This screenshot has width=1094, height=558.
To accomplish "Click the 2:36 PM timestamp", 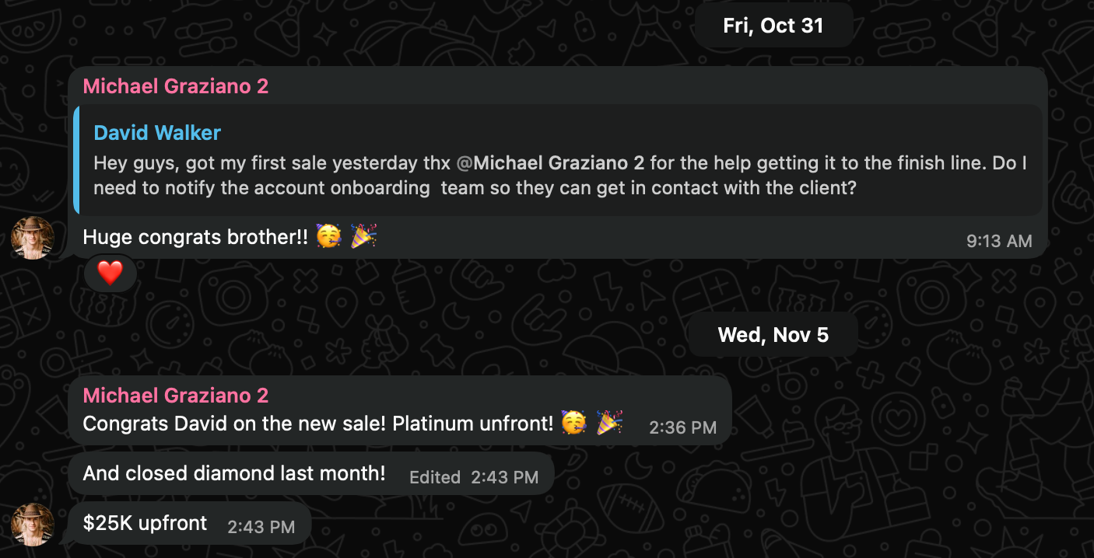I will point(682,427).
